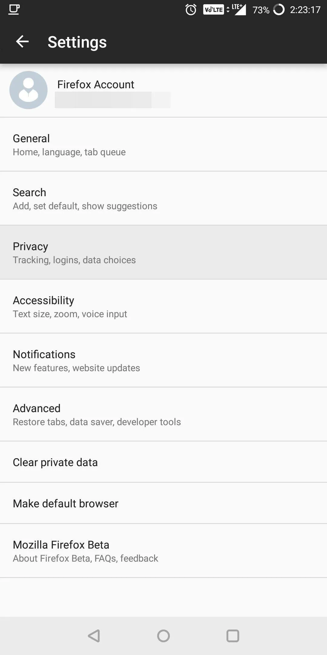The width and height of the screenshot is (327, 655).
Task: Open Notifications settings
Action: click(163, 360)
